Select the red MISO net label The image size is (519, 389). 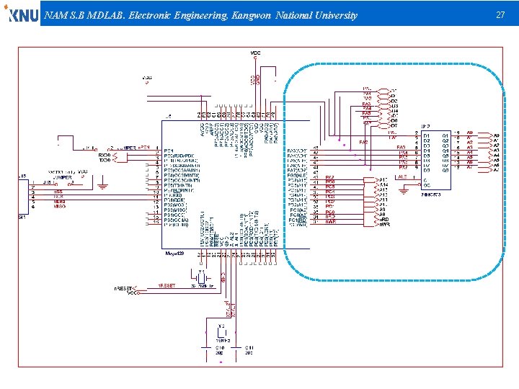tap(60, 207)
